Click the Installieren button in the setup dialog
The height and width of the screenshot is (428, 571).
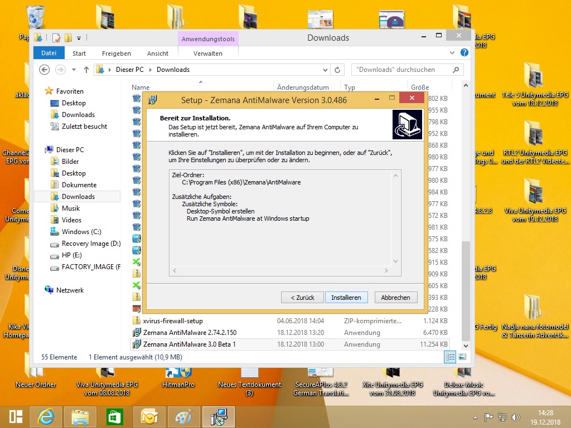(346, 298)
